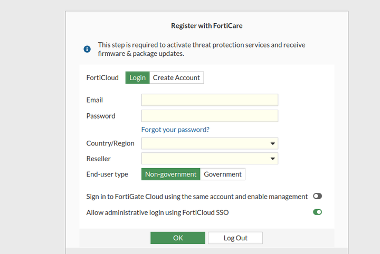
Task: Select the FortiCloud Login tab
Action: 137,77
